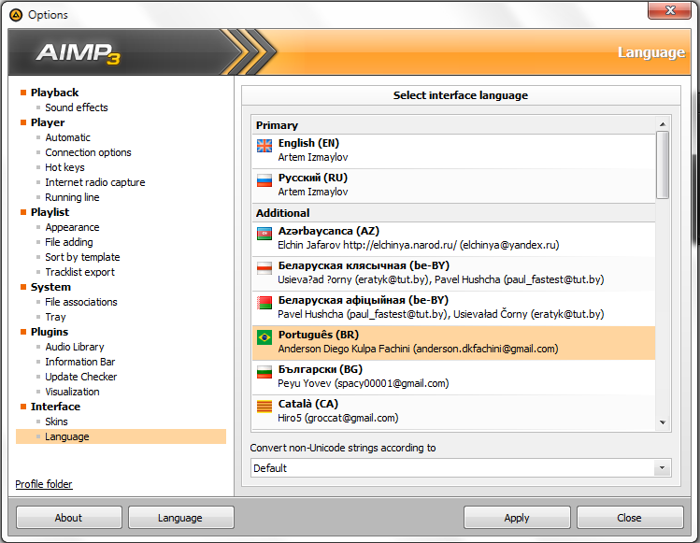Open the System settings section
This screenshot has width=700, height=543.
tap(50, 287)
